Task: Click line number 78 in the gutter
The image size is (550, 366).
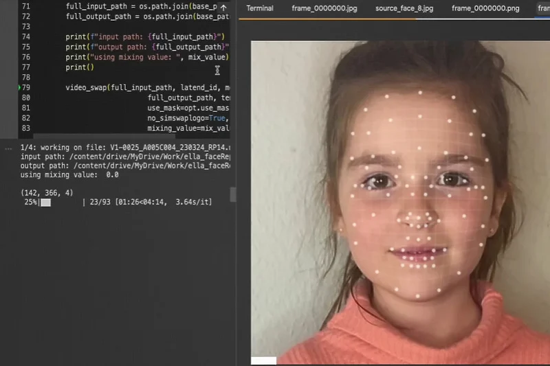Action: [x=26, y=78]
